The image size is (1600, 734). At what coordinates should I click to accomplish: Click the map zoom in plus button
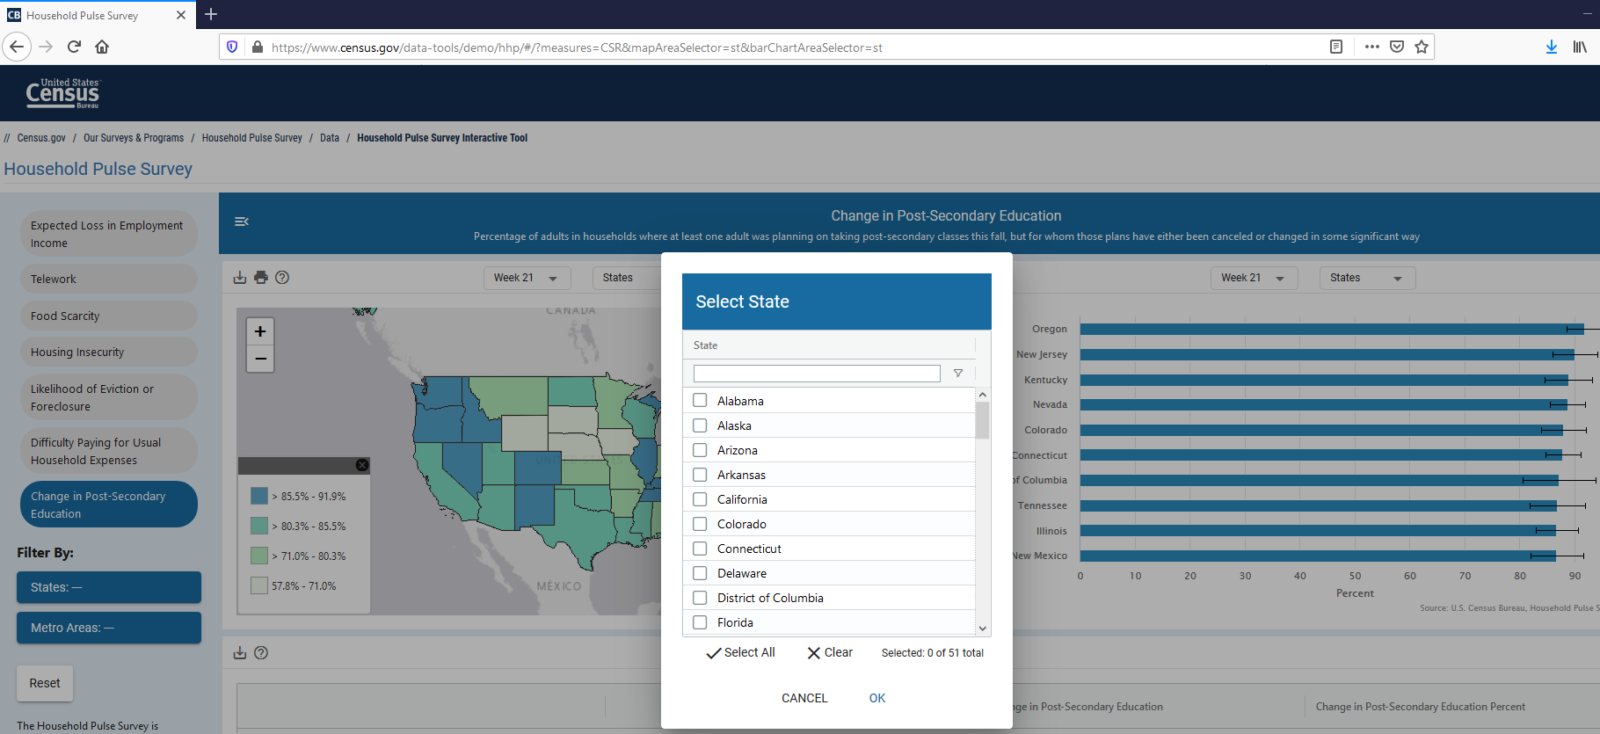[x=260, y=331]
